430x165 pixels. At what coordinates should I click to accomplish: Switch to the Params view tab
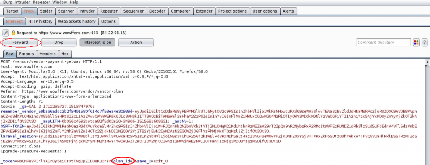coord(26,54)
